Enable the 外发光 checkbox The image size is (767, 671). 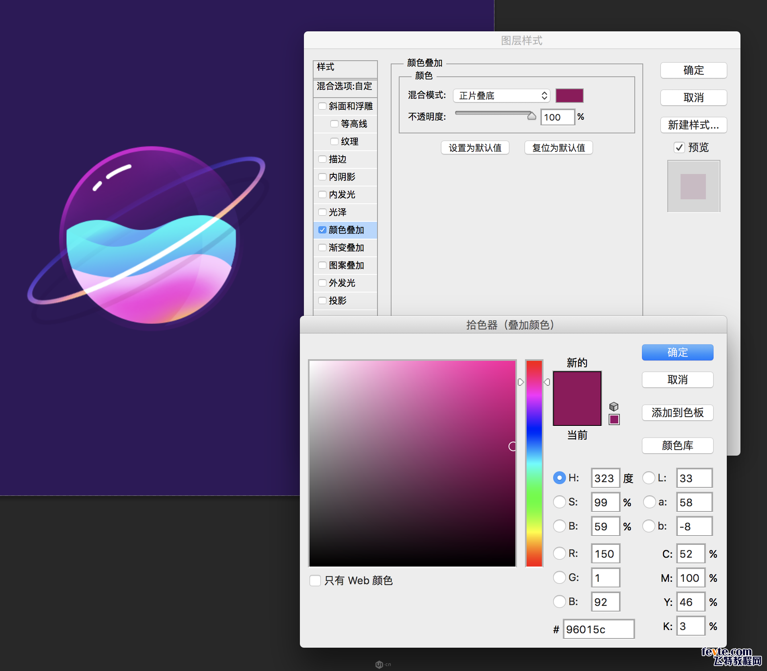click(322, 283)
